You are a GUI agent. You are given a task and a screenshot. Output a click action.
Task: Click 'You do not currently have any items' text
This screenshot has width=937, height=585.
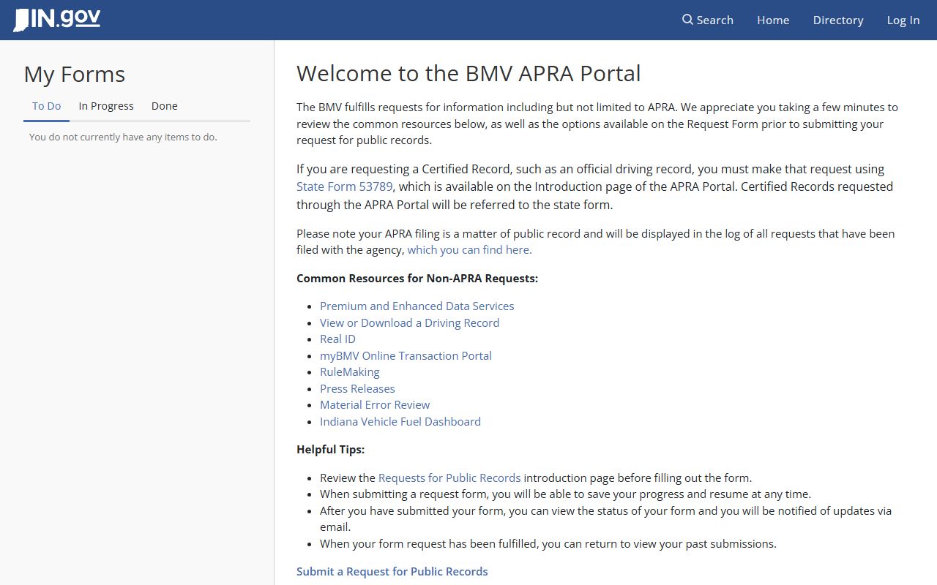click(x=123, y=137)
